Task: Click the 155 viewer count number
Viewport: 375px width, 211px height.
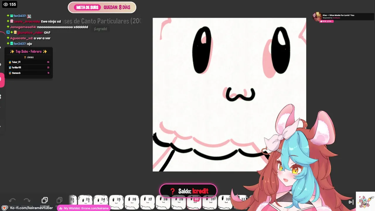Action: (13, 4)
